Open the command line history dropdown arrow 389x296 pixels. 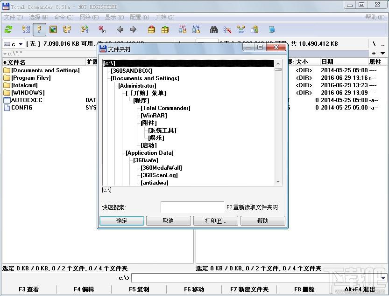383,278
